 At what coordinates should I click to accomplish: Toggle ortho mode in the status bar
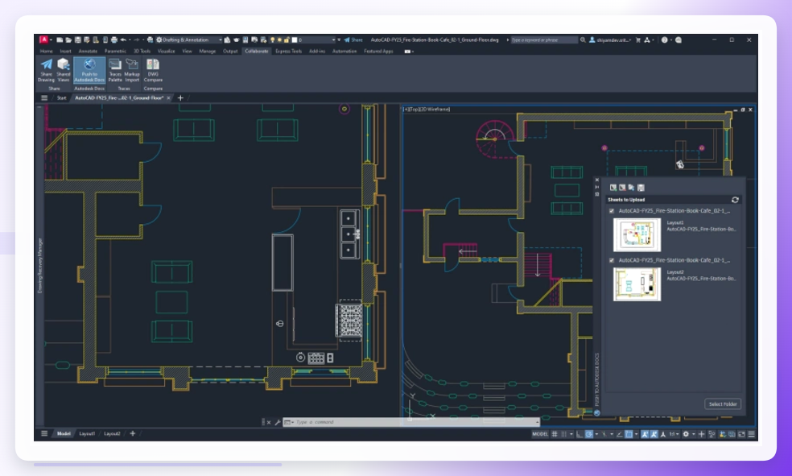pos(580,434)
